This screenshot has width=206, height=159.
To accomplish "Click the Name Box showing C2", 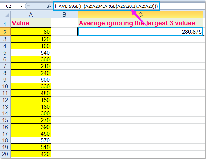I will [x=9, y=6].
